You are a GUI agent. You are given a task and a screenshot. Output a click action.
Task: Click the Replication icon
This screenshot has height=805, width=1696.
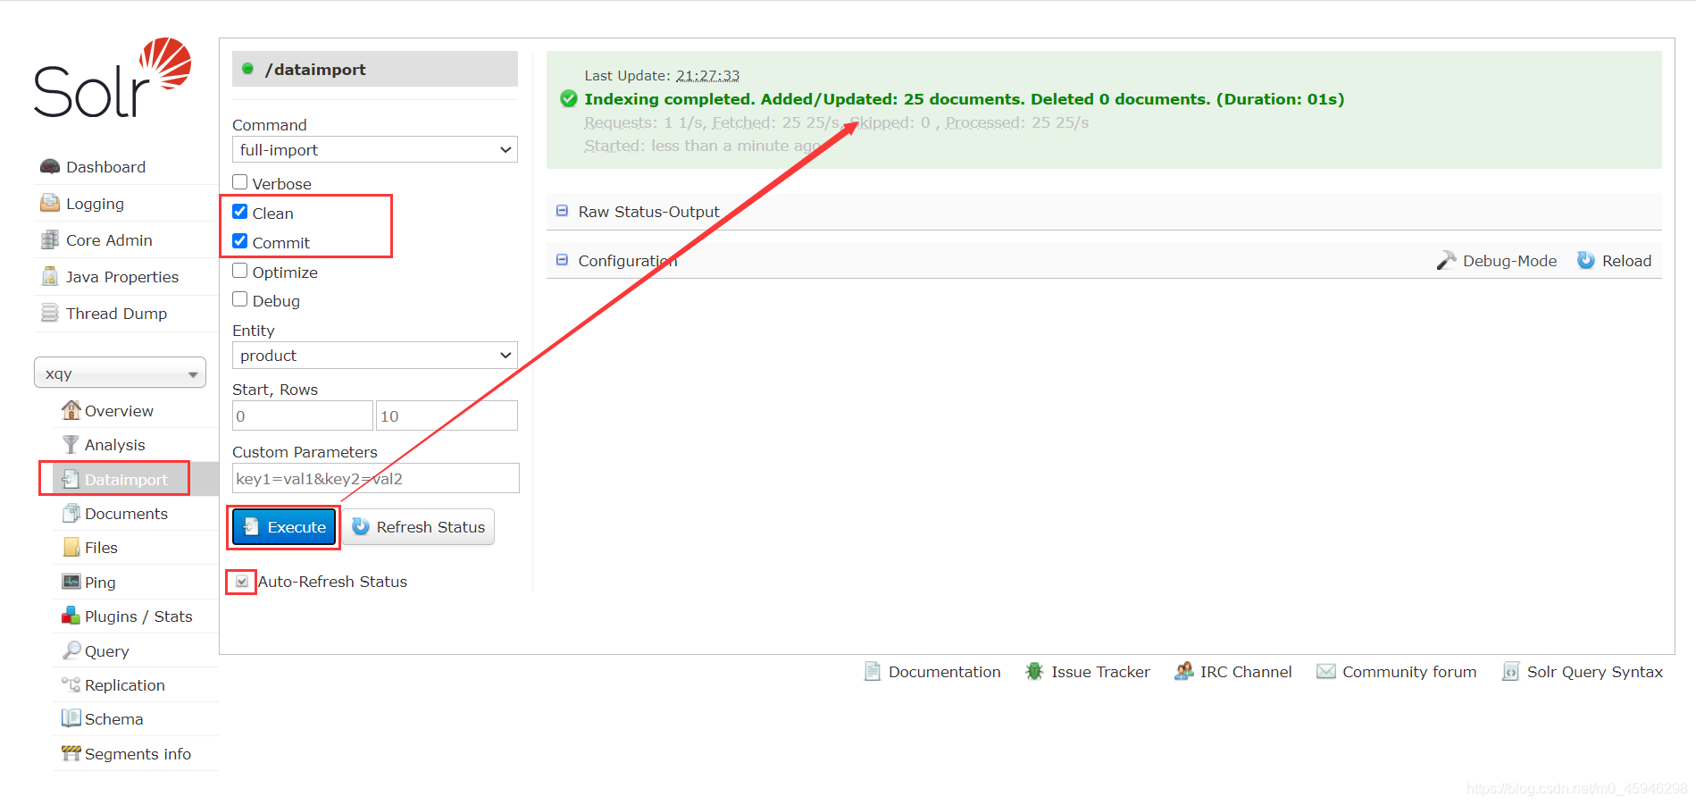pos(71,684)
